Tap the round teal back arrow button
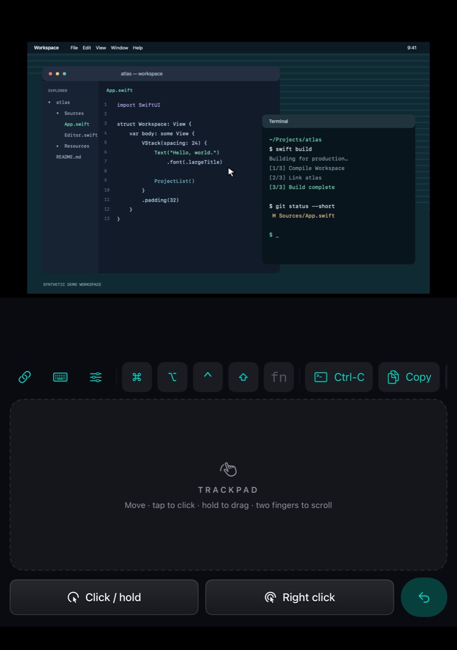Screen dimensions: 457x650 pos(424,597)
